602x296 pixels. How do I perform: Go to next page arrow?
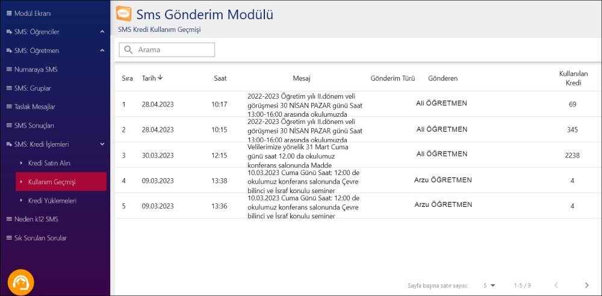pos(587,285)
